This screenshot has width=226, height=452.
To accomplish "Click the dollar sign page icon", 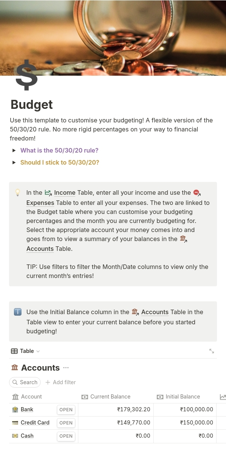I will pyautogui.click(x=26, y=75).
